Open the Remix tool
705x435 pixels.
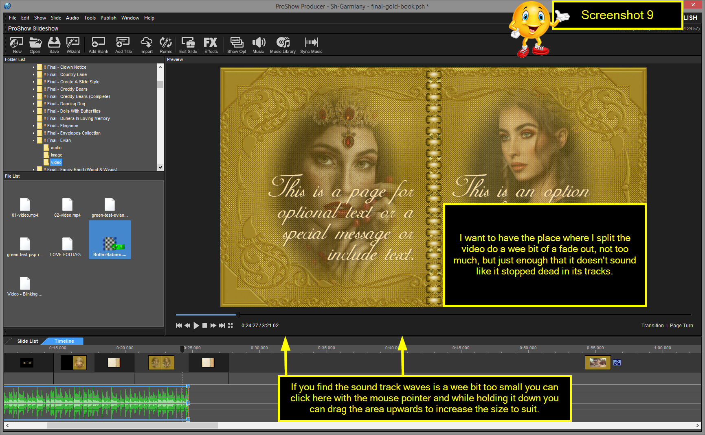tap(166, 45)
